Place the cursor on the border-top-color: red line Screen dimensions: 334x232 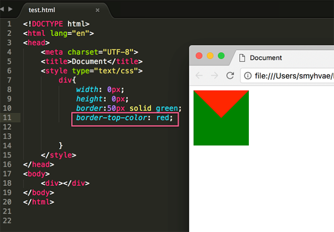click(125, 118)
